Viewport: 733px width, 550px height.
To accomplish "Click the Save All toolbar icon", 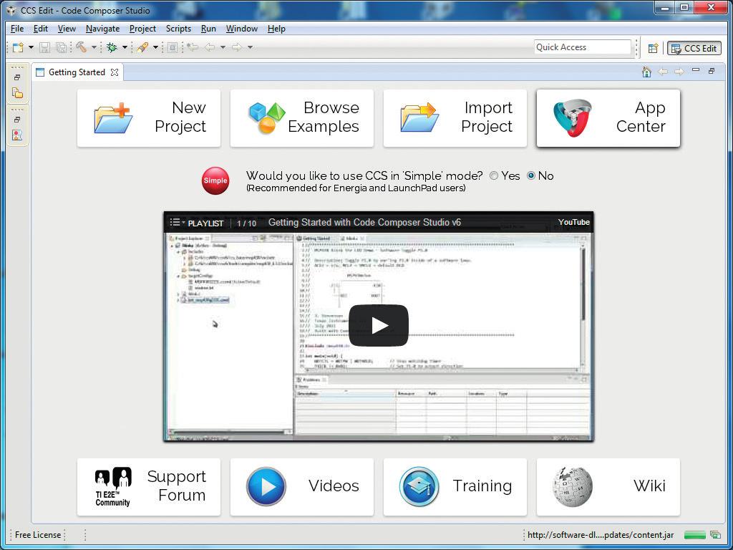I will coord(61,47).
